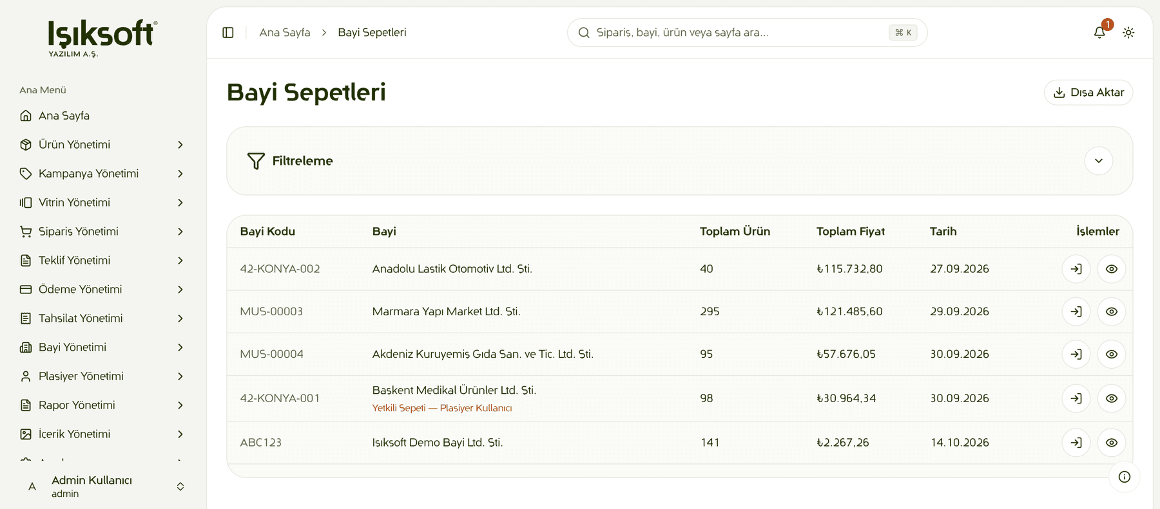Open Ödeme Yönetimi menu item

tap(103, 290)
